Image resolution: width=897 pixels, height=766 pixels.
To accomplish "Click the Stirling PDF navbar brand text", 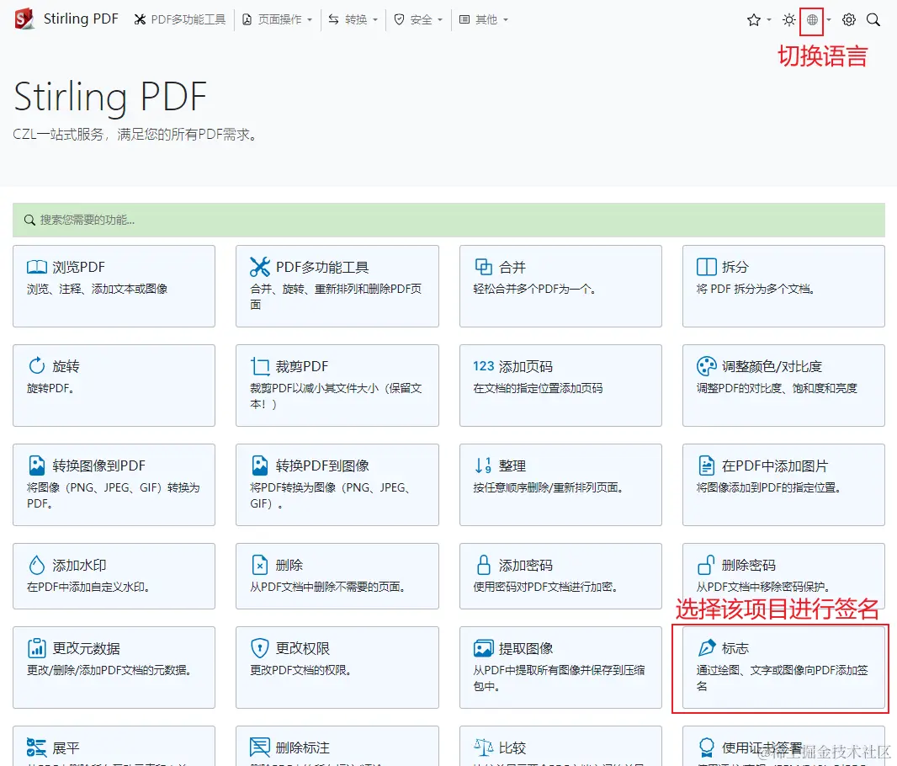I will click(81, 19).
